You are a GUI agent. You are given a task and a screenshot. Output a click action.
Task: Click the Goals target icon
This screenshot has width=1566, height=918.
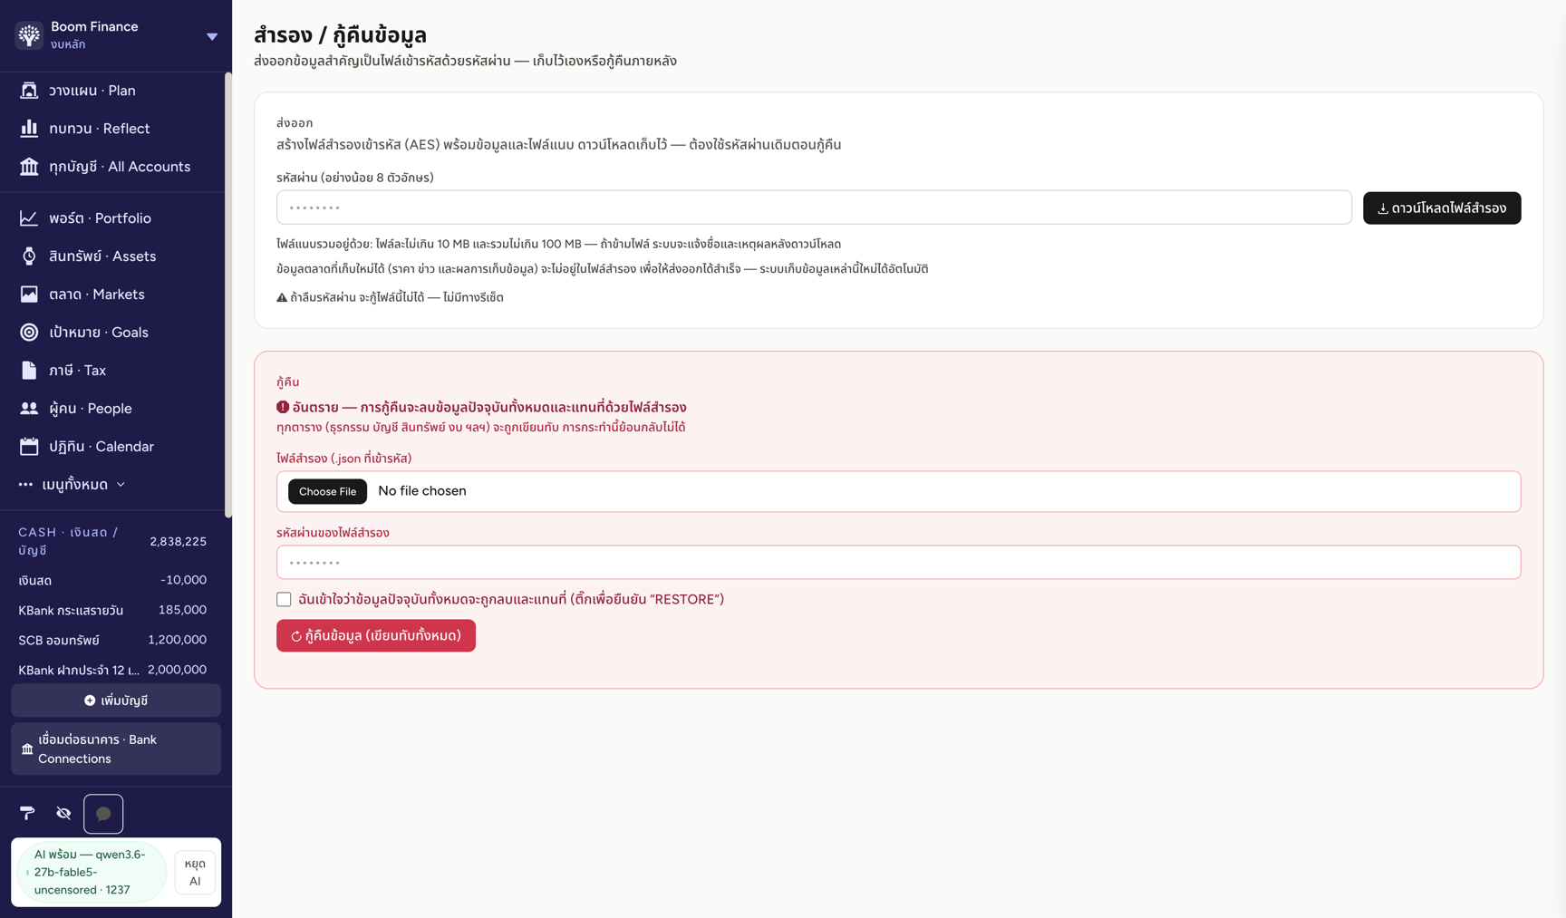29,333
